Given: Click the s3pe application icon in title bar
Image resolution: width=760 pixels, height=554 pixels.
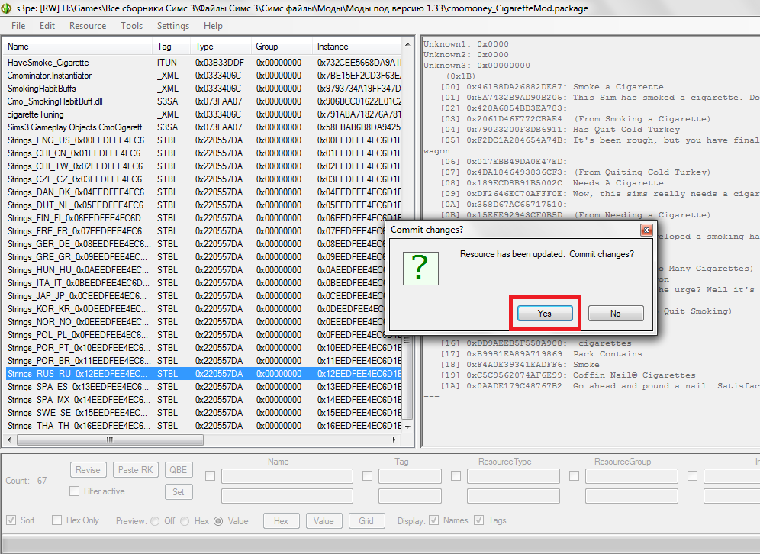Looking at the screenshot, I should coord(8,7).
